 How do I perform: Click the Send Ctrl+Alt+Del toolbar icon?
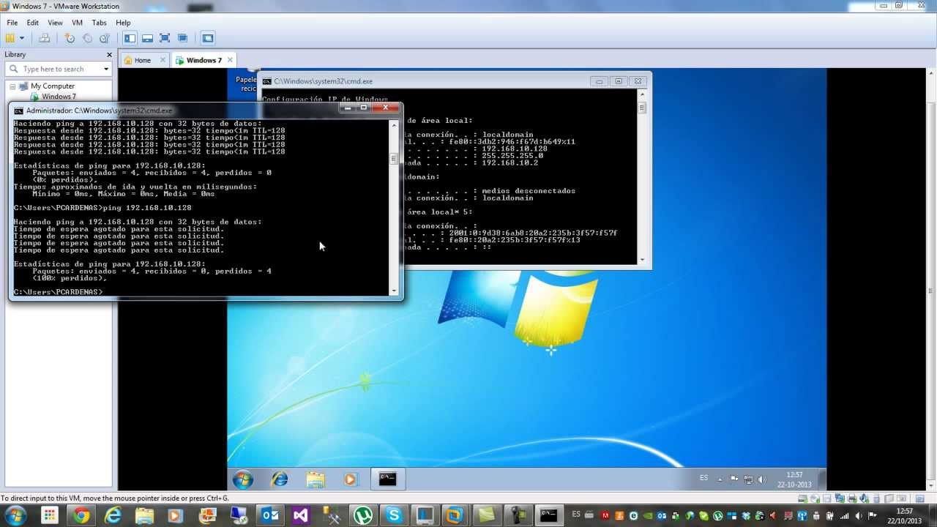[45, 38]
